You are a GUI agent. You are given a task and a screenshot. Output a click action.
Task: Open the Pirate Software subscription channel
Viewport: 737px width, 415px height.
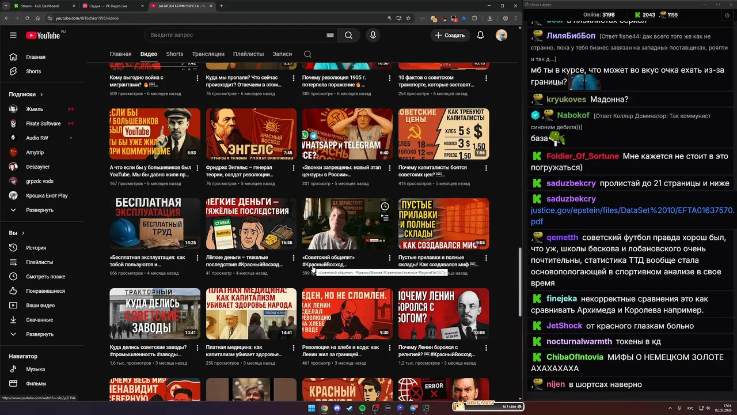44,123
